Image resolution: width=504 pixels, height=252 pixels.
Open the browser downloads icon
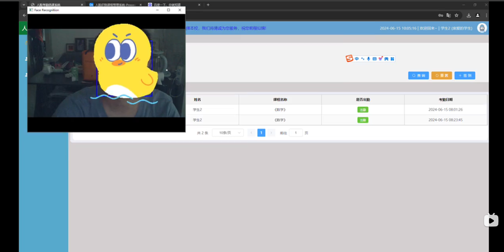pyautogui.click(x=469, y=15)
